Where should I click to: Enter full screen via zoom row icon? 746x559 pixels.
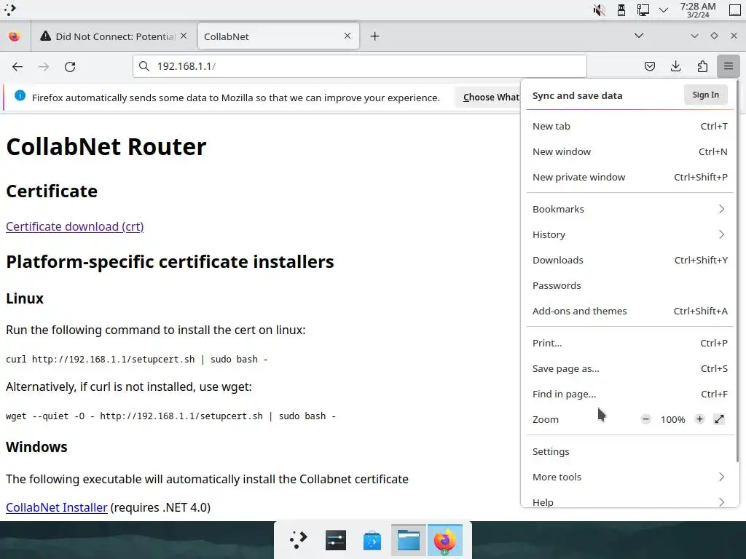(719, 419)
